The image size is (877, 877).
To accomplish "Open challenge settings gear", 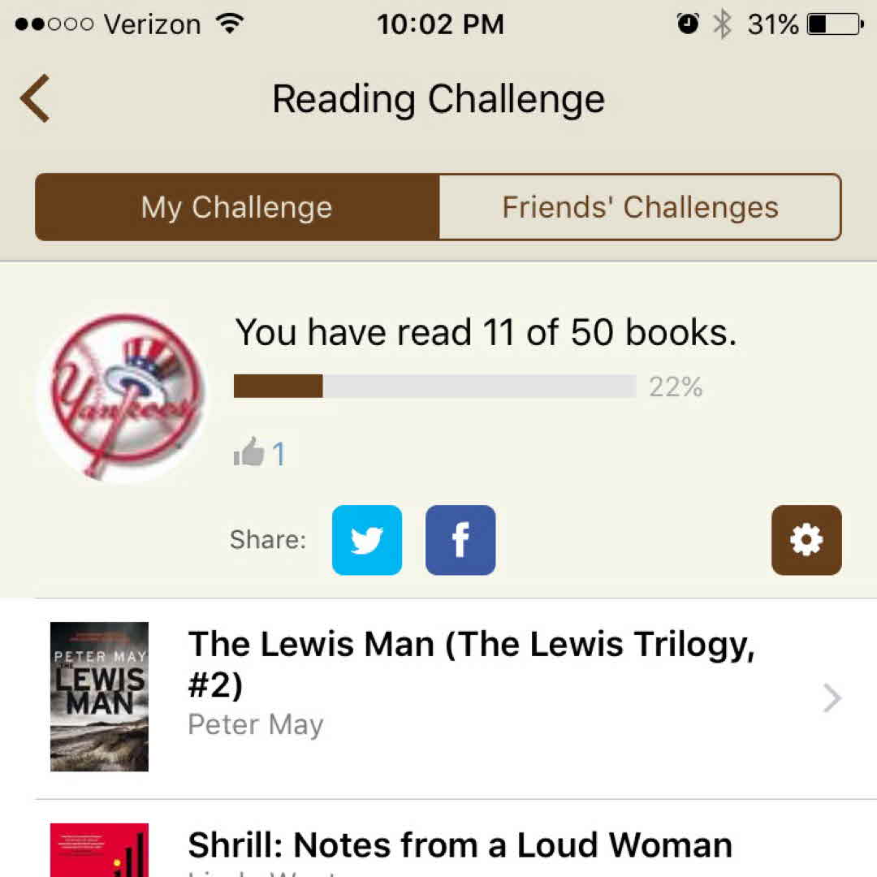I will tap(806, 540).
